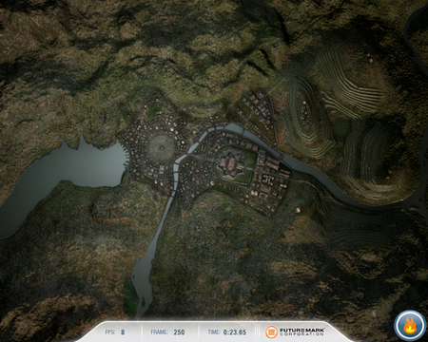Select the small red-roofed building in town
Image resolution: width=428 pixels, height=342 pixels.
tap(197, 170)
